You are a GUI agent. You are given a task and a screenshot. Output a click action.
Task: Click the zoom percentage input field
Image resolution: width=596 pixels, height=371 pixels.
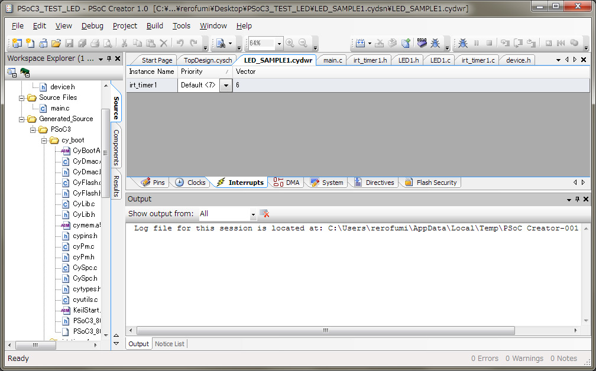261,43
